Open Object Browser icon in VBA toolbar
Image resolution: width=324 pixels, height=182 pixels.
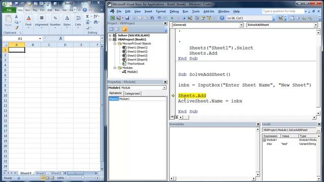point(209,18)
